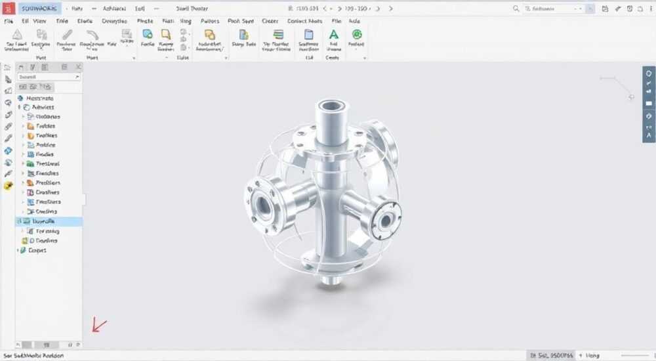The height and width of the screenshot is (361, 656).
Task: Click the clock icon in title bar
Action: (630, 9)
